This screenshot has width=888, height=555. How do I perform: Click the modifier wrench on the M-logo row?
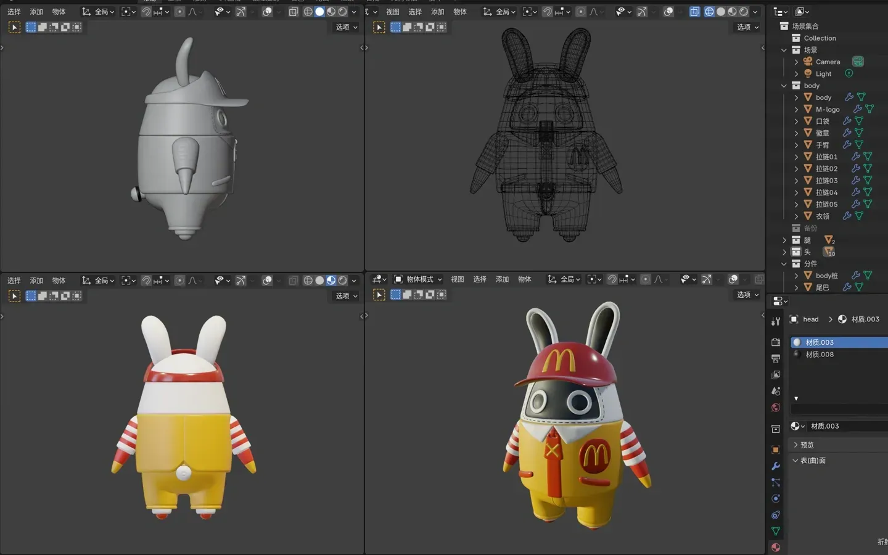857,109
